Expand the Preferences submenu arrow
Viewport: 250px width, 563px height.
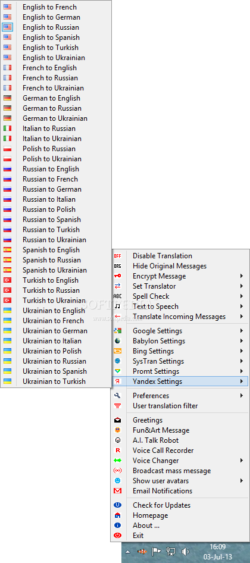[242, 396]
